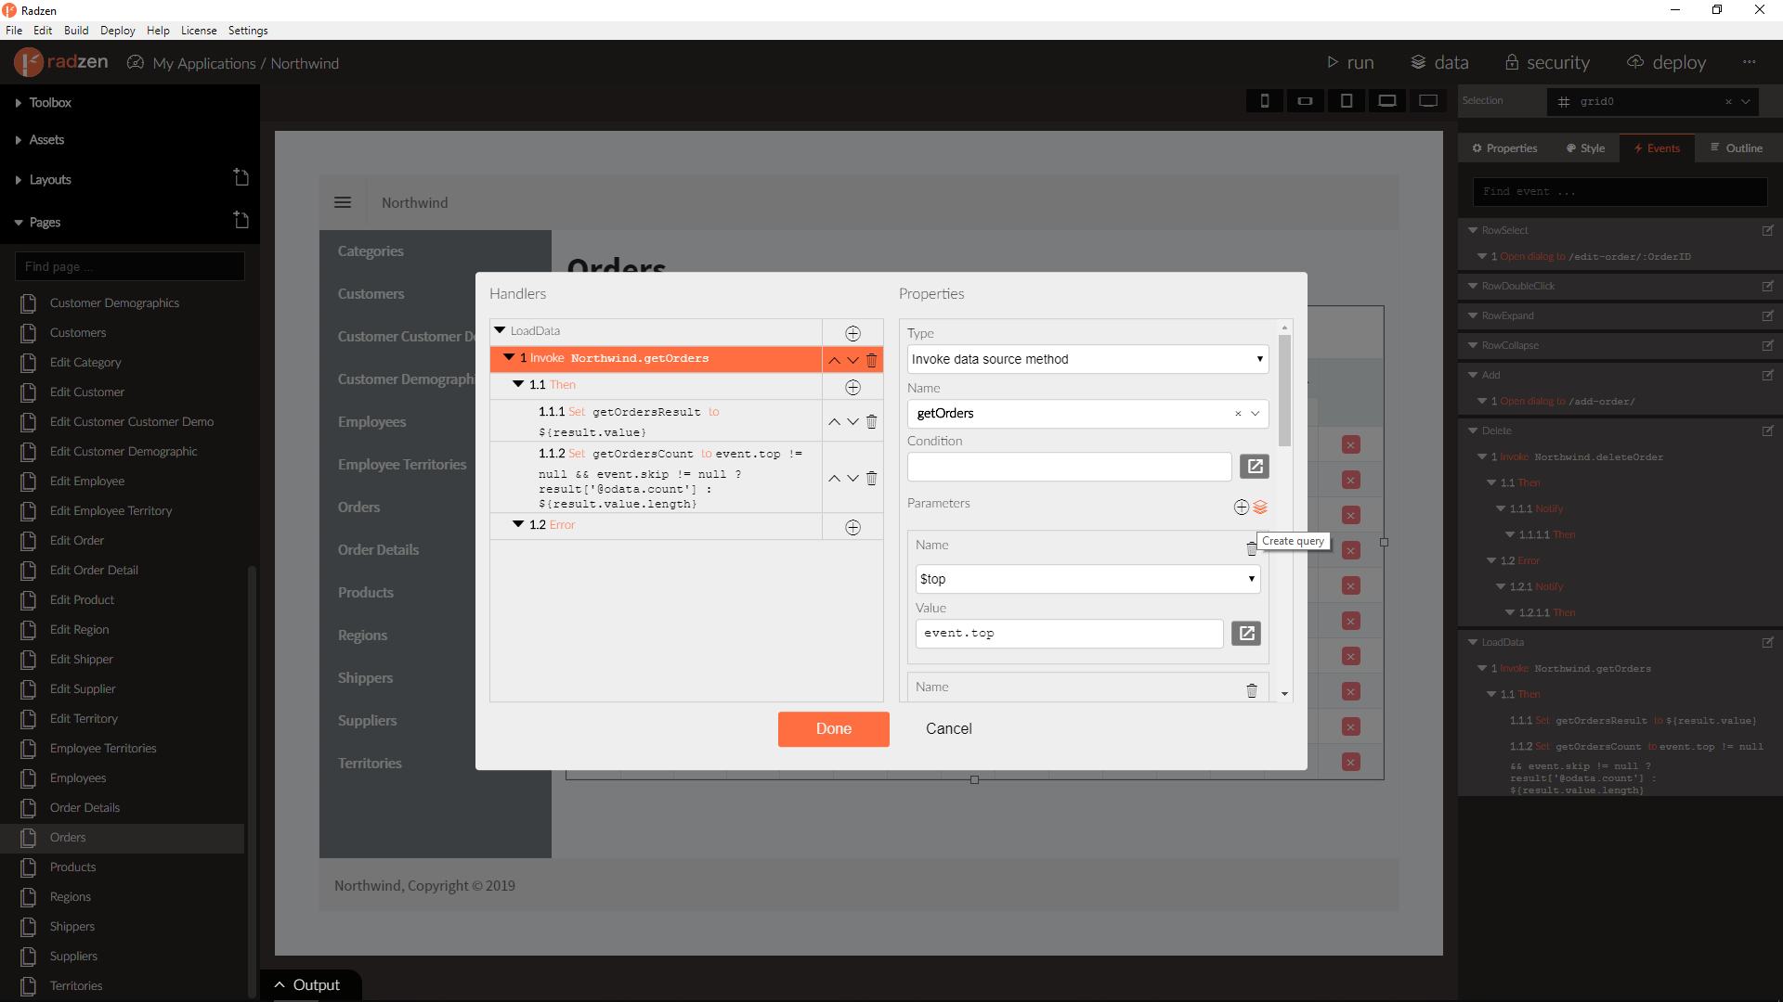This screenshot has height=1002, width=1783.
Task: Edit the RowExpand event handlers
Action: [x=1767, y=315]
